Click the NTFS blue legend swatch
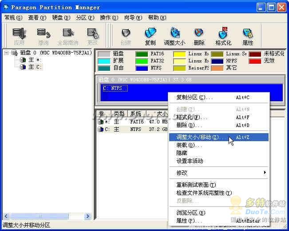 coord(142,68)
